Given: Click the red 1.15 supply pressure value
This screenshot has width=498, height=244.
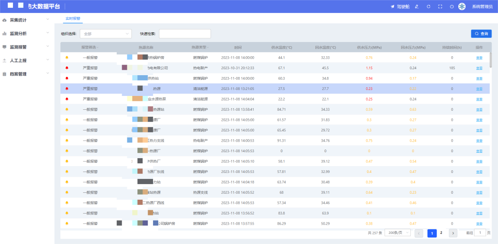Looking at the screenshot, I should tap(369, 68).
